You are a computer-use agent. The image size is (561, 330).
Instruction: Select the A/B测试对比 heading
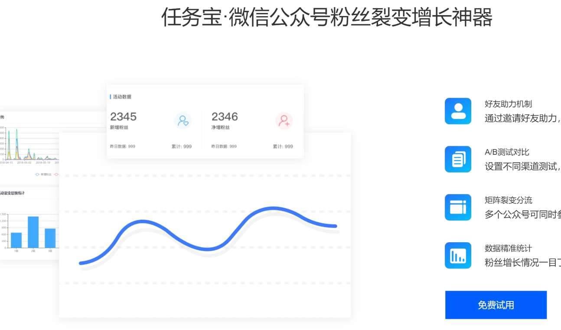tap(507, 152)
